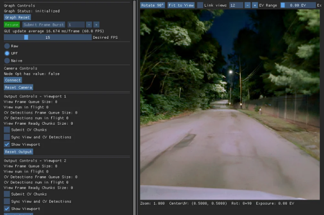Click 'Output Controls - Viewport 1' heading
The image size is (324, 215).
(35, 96)
